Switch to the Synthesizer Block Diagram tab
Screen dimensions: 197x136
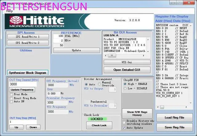pyautogui.click(x=28, y=73)
